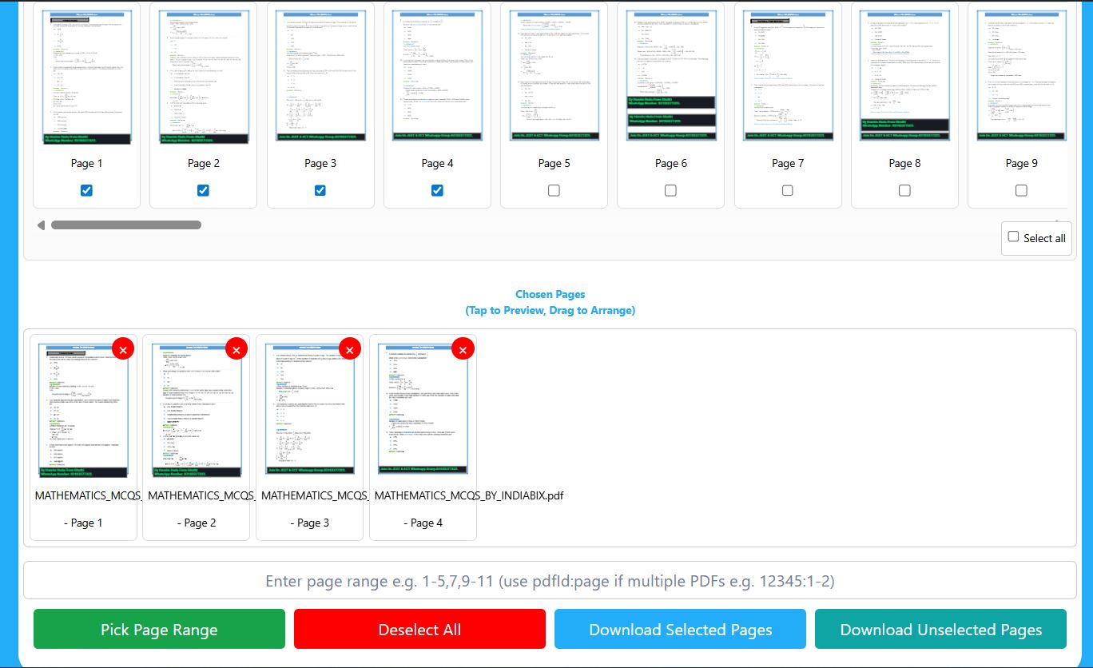Click Download Selected Pages
Image resolution: width=1093 pixels, height=668 pixels.
(680, 629)
